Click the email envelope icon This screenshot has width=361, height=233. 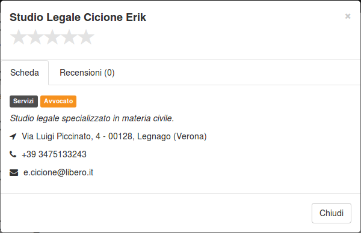click(x=14, y=172)
